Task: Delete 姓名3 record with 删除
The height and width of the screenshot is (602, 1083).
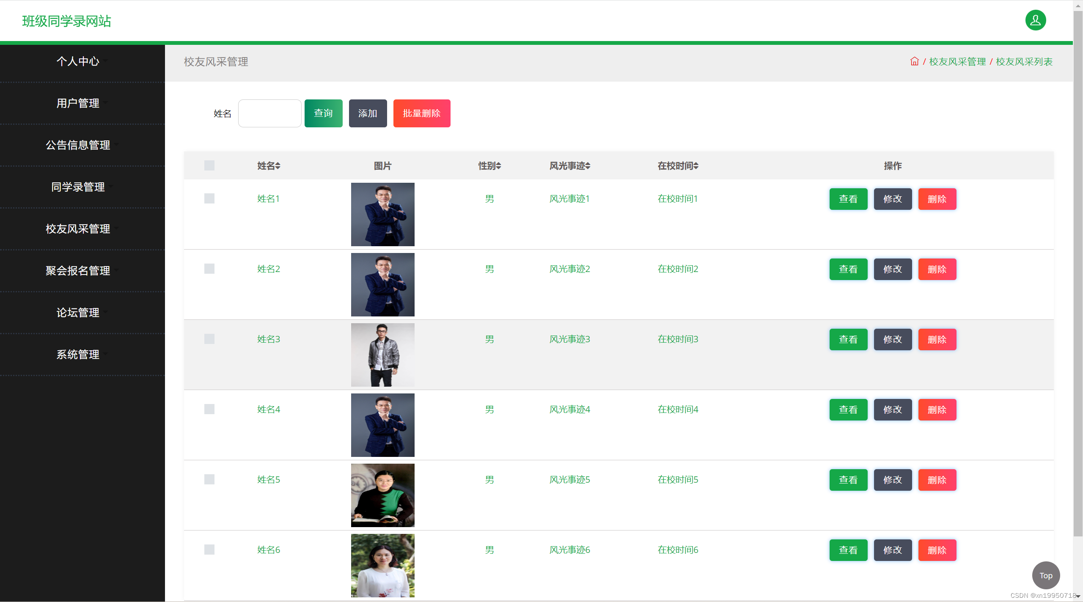Action: (937, 339)
